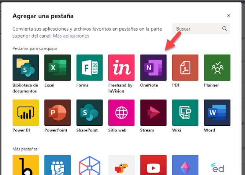Click the Planner label text
The image size is (245, 175).
coord(211,85)
